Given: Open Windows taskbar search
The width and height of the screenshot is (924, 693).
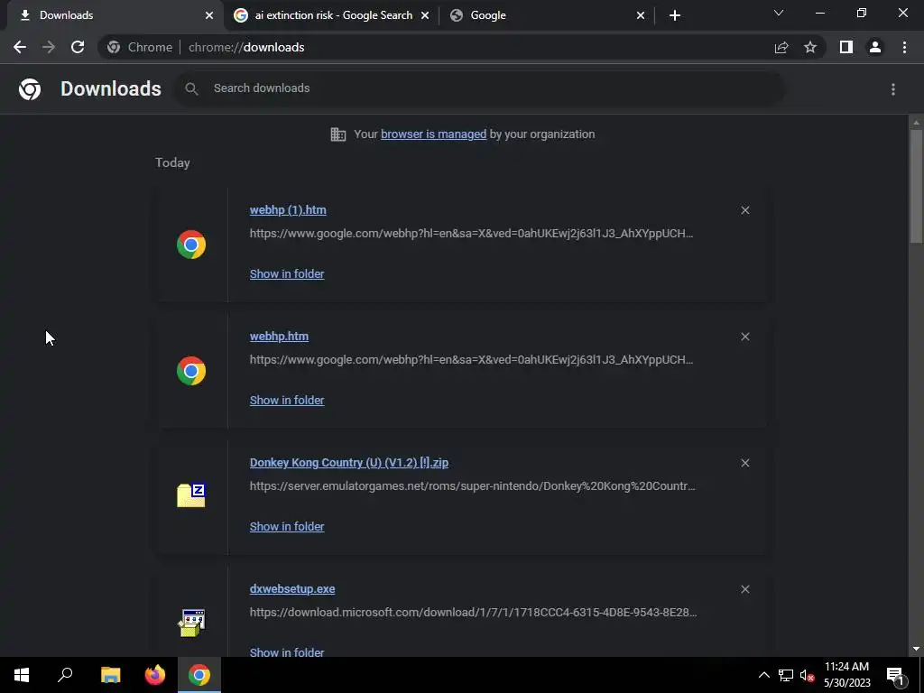Looking at the screenshot, I should point(65,675).
